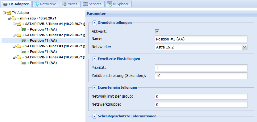Click the Tuner #1 green status dot
Viewport: 257px width, 122px height.
23,24
